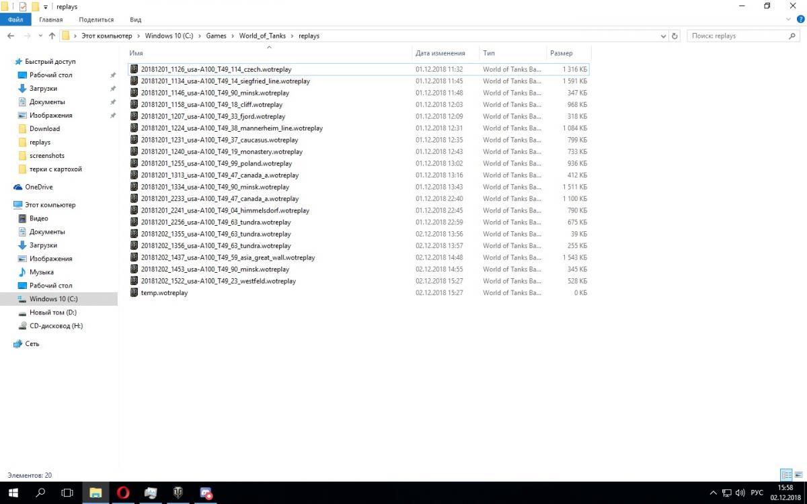Screen dimensions: 807x504
Task: Sort by the Имя column header
Action: click(x=269, y=53)
